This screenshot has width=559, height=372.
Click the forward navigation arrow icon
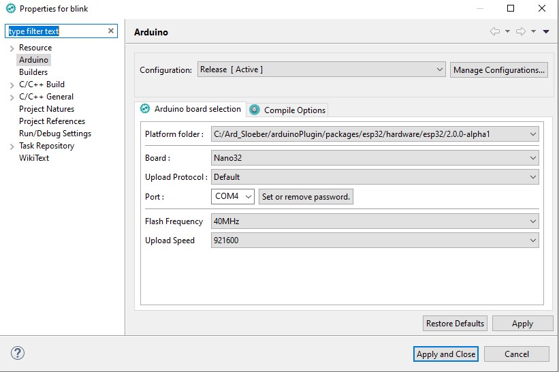click(521, 31)
